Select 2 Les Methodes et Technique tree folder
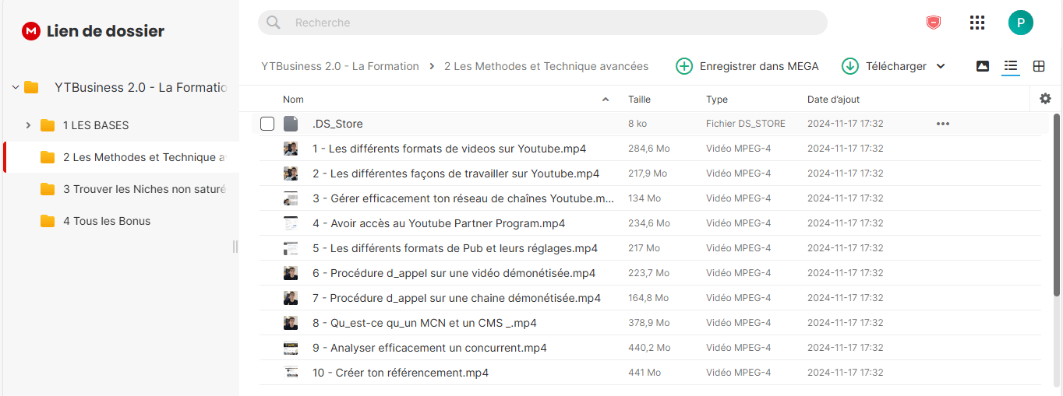 [x=122, y=157]
